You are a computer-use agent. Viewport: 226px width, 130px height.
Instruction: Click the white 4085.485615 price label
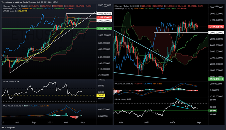(x=105, y=14)
